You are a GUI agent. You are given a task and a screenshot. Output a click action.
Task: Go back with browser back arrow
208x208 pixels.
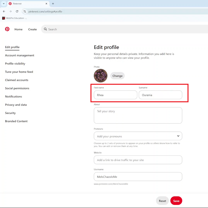pyautogui.click(x=4, y=11)
